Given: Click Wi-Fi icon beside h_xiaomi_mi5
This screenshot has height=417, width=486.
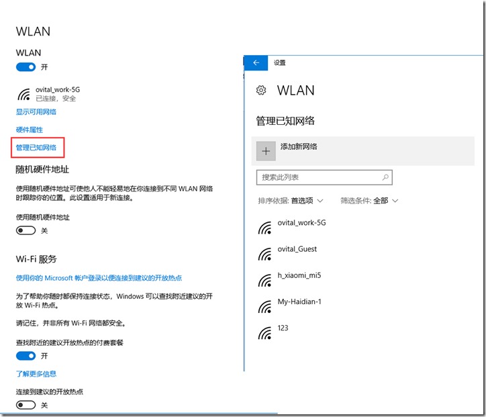Looking at the screenshot, I should tap(266, 280).
